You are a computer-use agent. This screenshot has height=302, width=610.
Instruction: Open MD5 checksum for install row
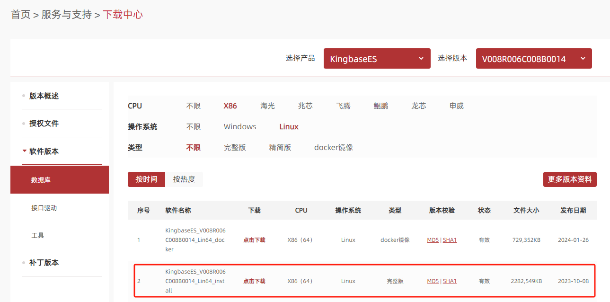[433, 281]
